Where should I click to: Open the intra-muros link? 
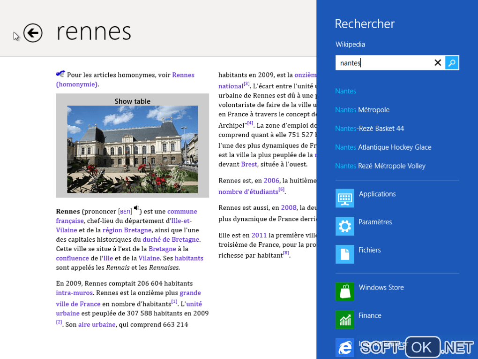click(x=74, y=293)
